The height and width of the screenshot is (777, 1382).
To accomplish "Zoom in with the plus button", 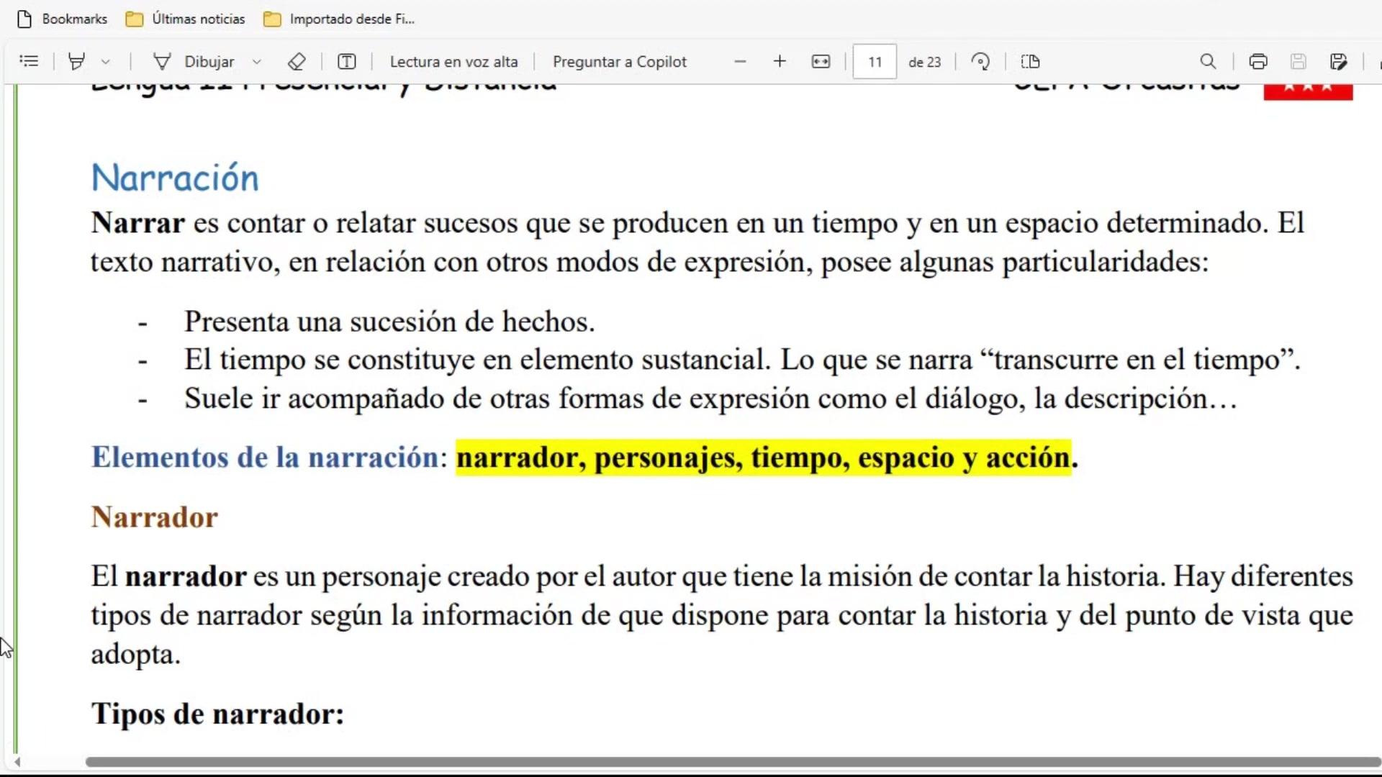I will (780, 62).
